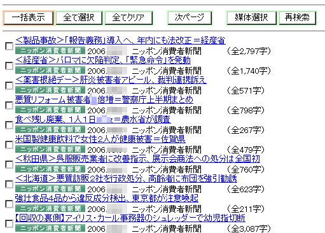Screen dimensions: 325x233
Task: Click ニッポン消費者新聞 badge under 製品事故 article
Action: click(x=50, y=50)
